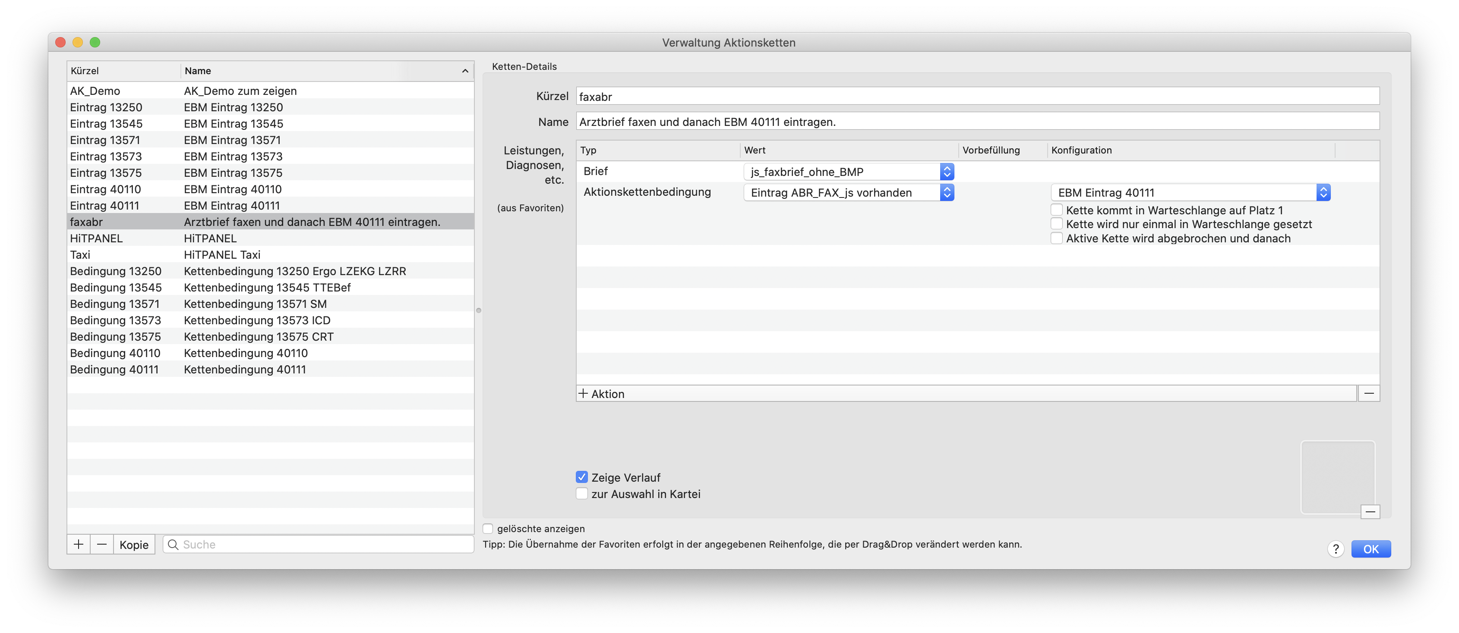Open EBM Eintrag 40111 configuration dropdown

tap(1191, 192)
